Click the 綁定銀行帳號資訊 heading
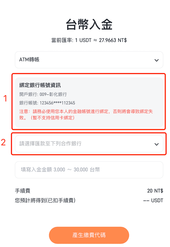The height and width of the screenshot is (247, 170). pyautogui.click(x=40, y=85)
